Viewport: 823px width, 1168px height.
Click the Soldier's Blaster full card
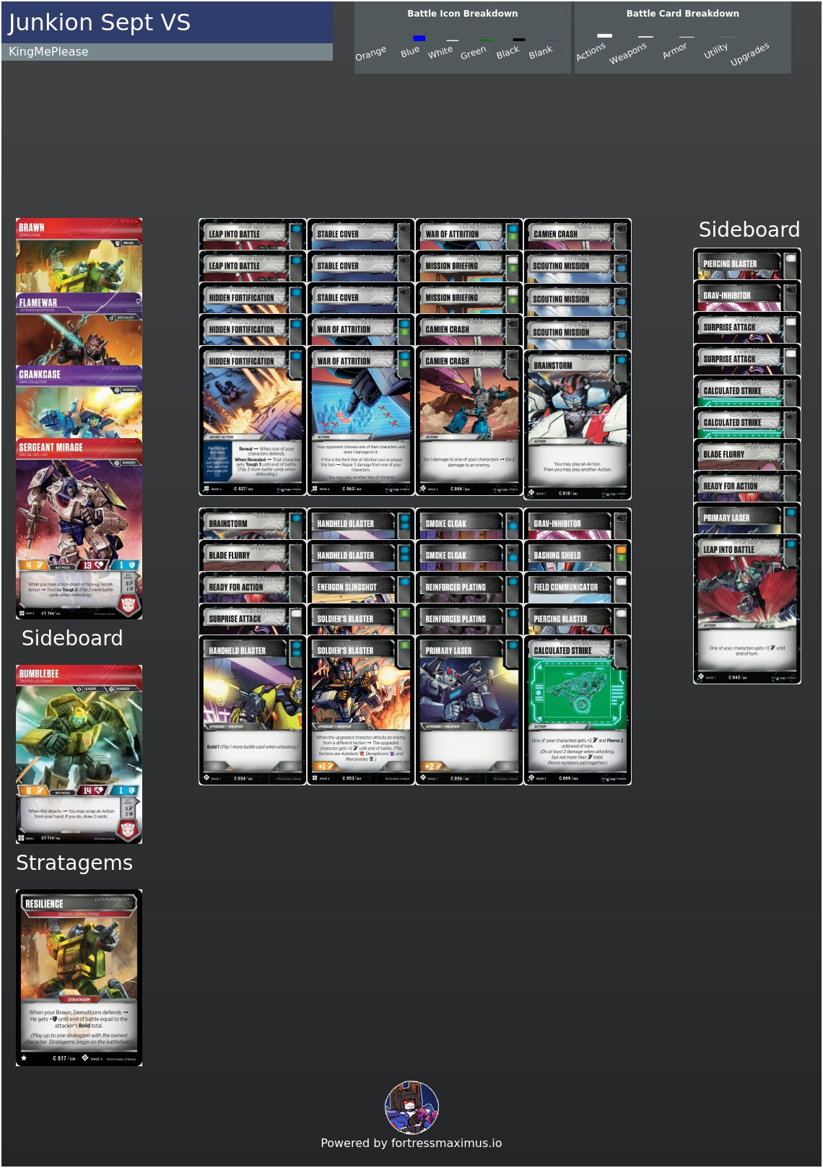point(361,710)
